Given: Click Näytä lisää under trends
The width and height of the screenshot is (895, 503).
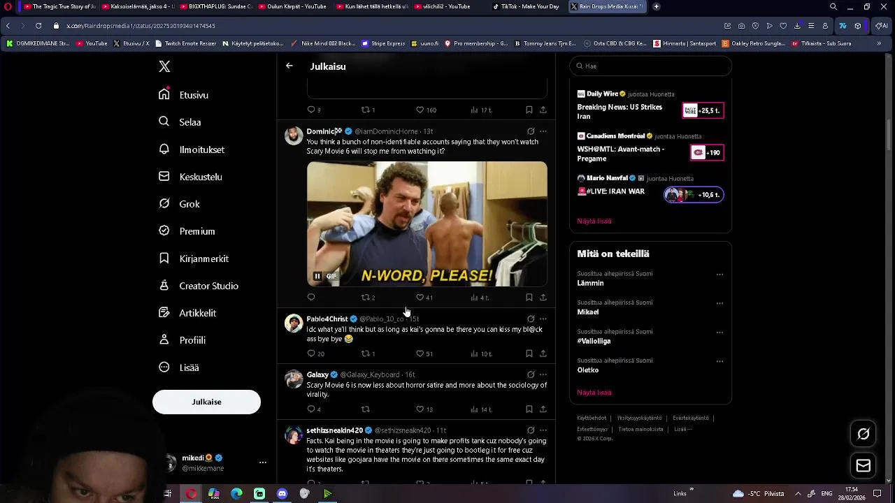Looking at the screenshot, I should (x=594, y=393).
